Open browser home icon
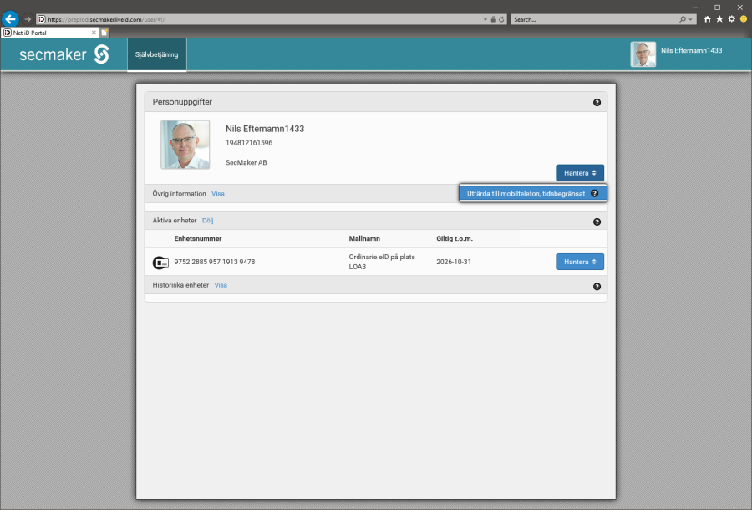Image resolution: width=752 pixels, height=510 pixels. pos(708,19)
